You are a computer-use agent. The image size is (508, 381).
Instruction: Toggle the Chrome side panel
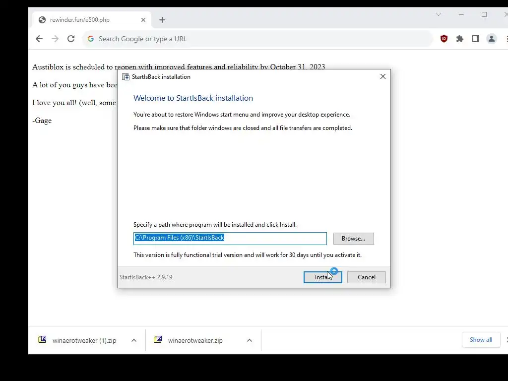(x=476, y=39)
